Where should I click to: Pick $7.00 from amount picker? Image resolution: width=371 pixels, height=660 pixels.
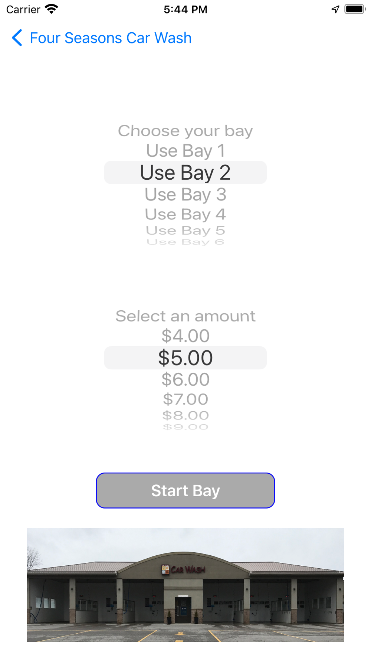(x=185, y=399)
